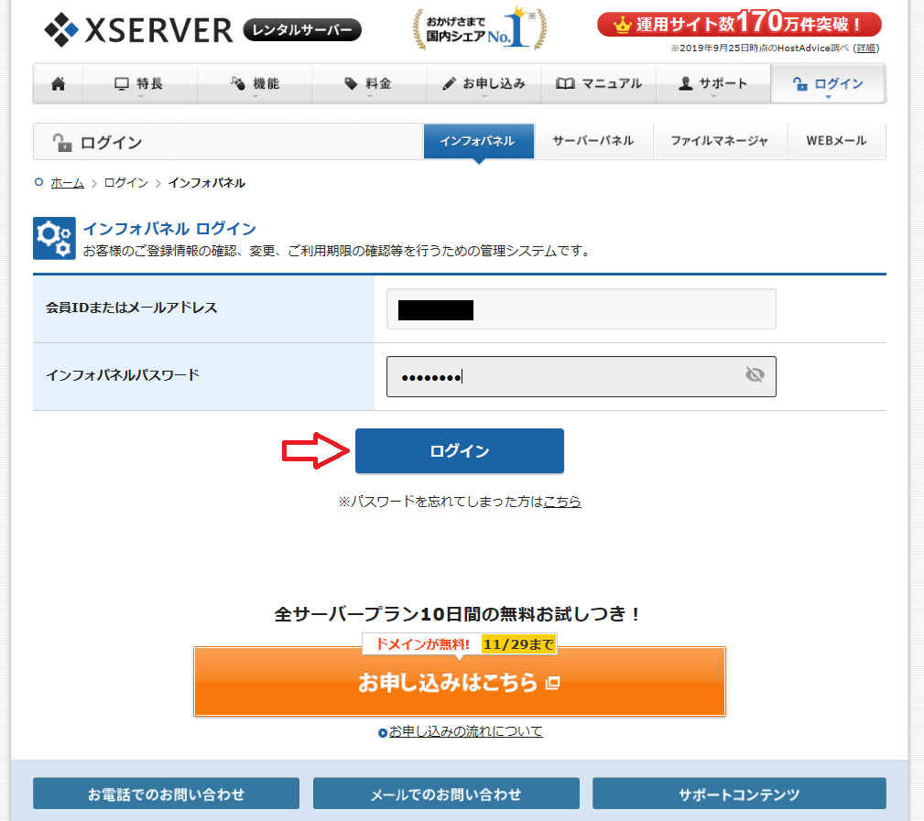
Task: Open the 料金 pricing menu
Action: tap(369, 83)
